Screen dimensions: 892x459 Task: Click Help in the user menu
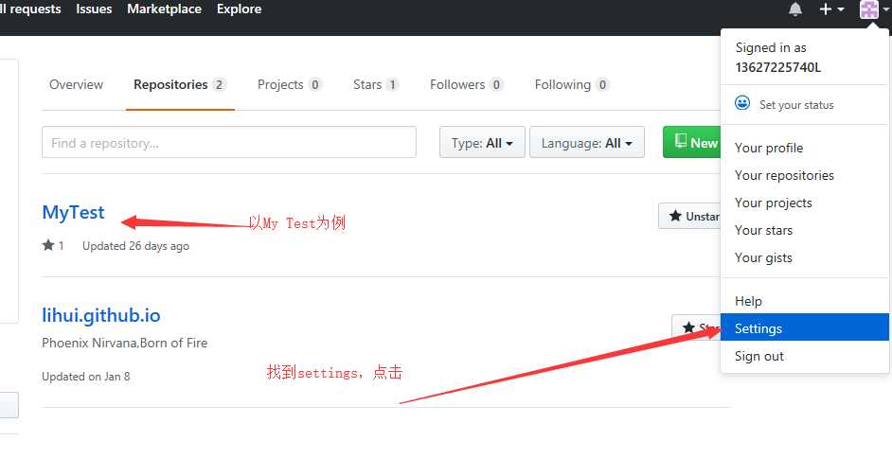(748, 301)
